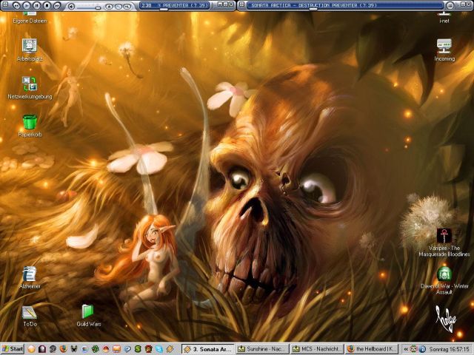Viewport: 474px width, 355px height.
Task: Switch to the MCS Nachricht taskbar window
Action: click(x=317, y=349)
